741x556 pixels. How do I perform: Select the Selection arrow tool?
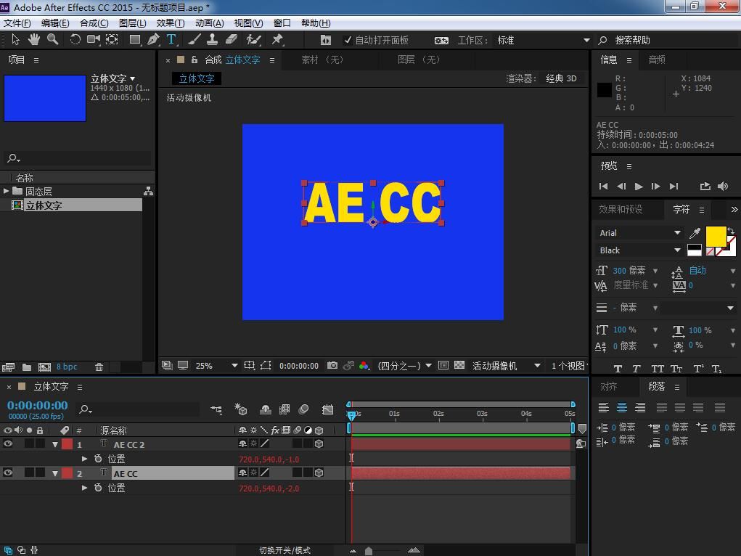coord(15,40)
